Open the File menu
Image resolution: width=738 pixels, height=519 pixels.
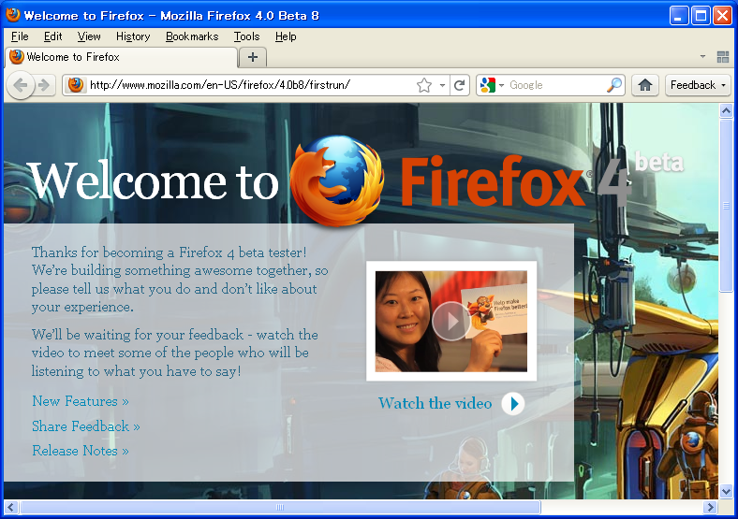pyautogui.click(x=20, y=36)
